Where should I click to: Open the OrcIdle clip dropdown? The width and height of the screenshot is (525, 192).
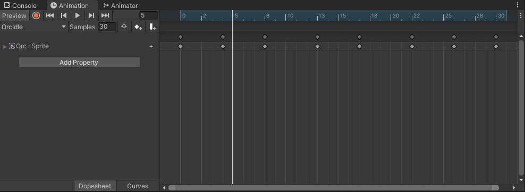click(34, 27)
